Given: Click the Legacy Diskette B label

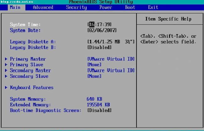Looking at the screenshot, I should (x=33, y=48).
